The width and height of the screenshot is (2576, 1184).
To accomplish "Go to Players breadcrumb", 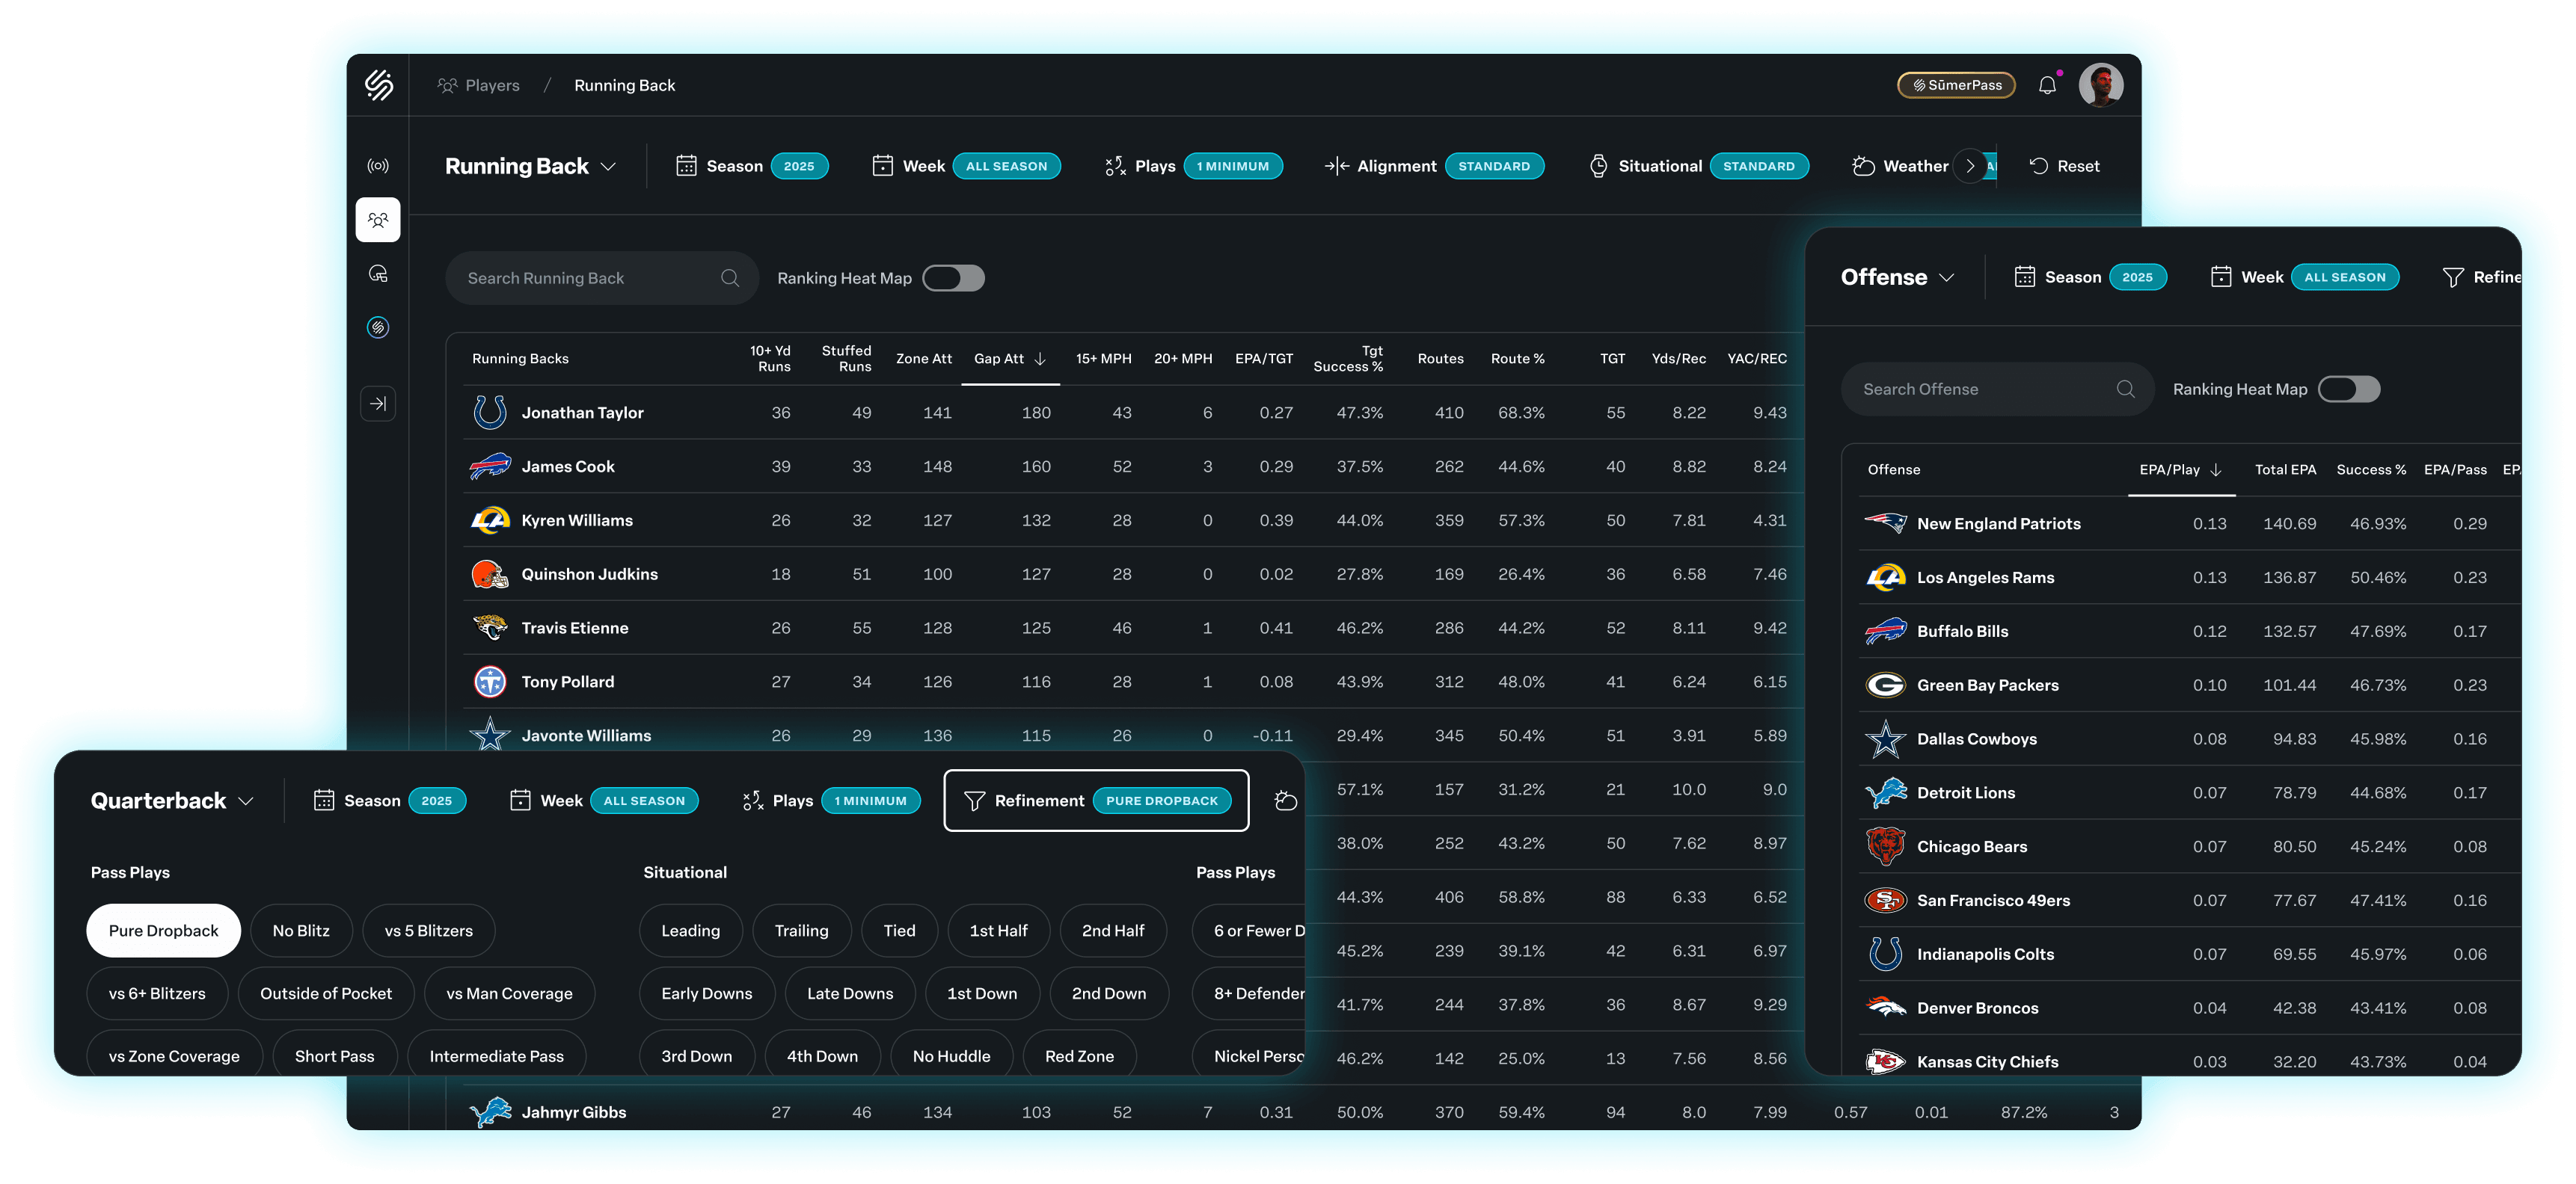I will tap(479, 85).
